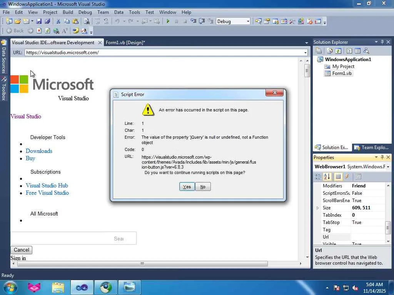Viewport: 394px width, 295px height.
Task: Toggle auto-hide pin on Solution Explorer
Action: pos(382,42)
